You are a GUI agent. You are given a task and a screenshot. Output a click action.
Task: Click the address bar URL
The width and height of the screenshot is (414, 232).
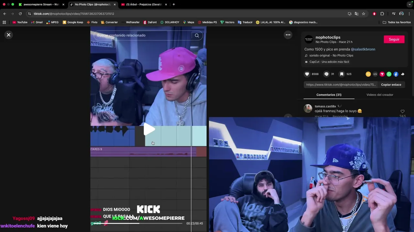[74, 14]
